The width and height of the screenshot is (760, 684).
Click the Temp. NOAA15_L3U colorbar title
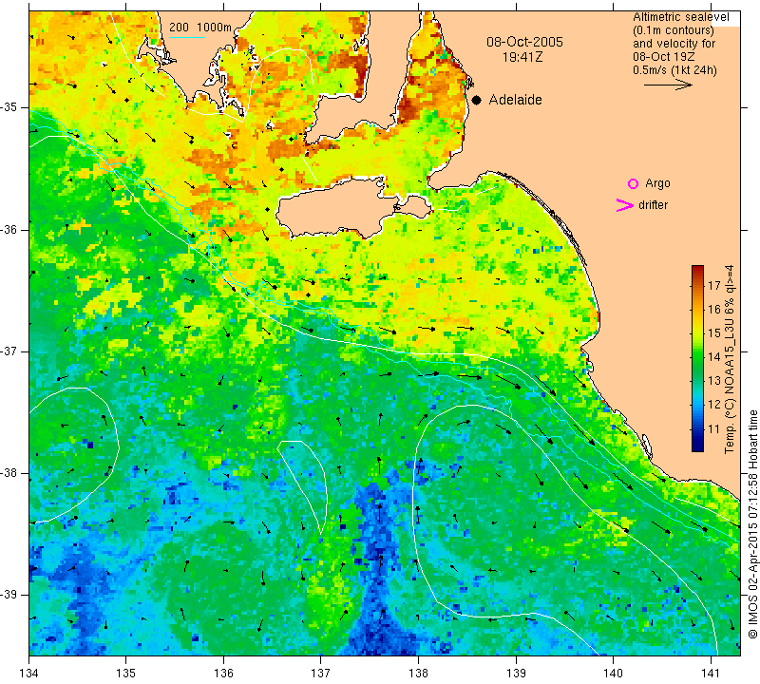click(x=729, y=359)
